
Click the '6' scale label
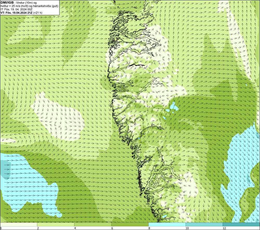[x=112, y=228]
